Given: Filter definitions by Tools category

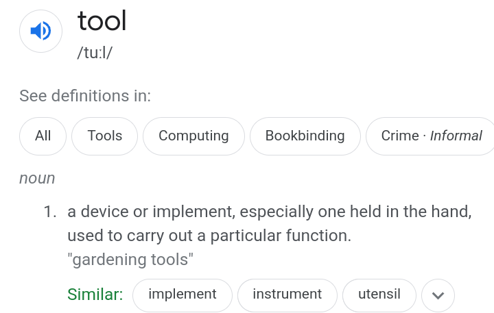Looking at the screenshot, I should pyautogui.click(x=104, y=136).
